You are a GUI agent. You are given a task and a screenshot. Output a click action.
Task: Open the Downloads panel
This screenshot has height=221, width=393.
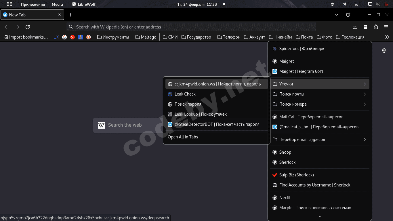point(355,27)
